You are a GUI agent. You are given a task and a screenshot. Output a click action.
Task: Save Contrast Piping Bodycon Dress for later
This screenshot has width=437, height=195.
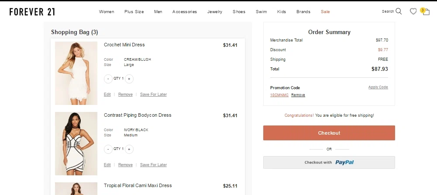[153, 164]
